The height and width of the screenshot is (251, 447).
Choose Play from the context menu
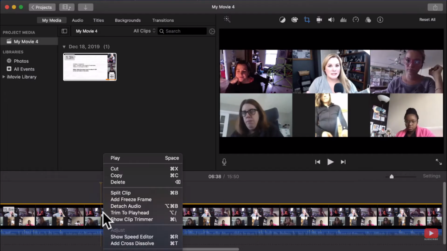click(x=143, y=158)
